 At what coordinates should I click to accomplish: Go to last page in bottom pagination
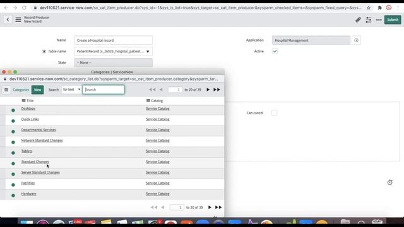click(x=218, y=207)
